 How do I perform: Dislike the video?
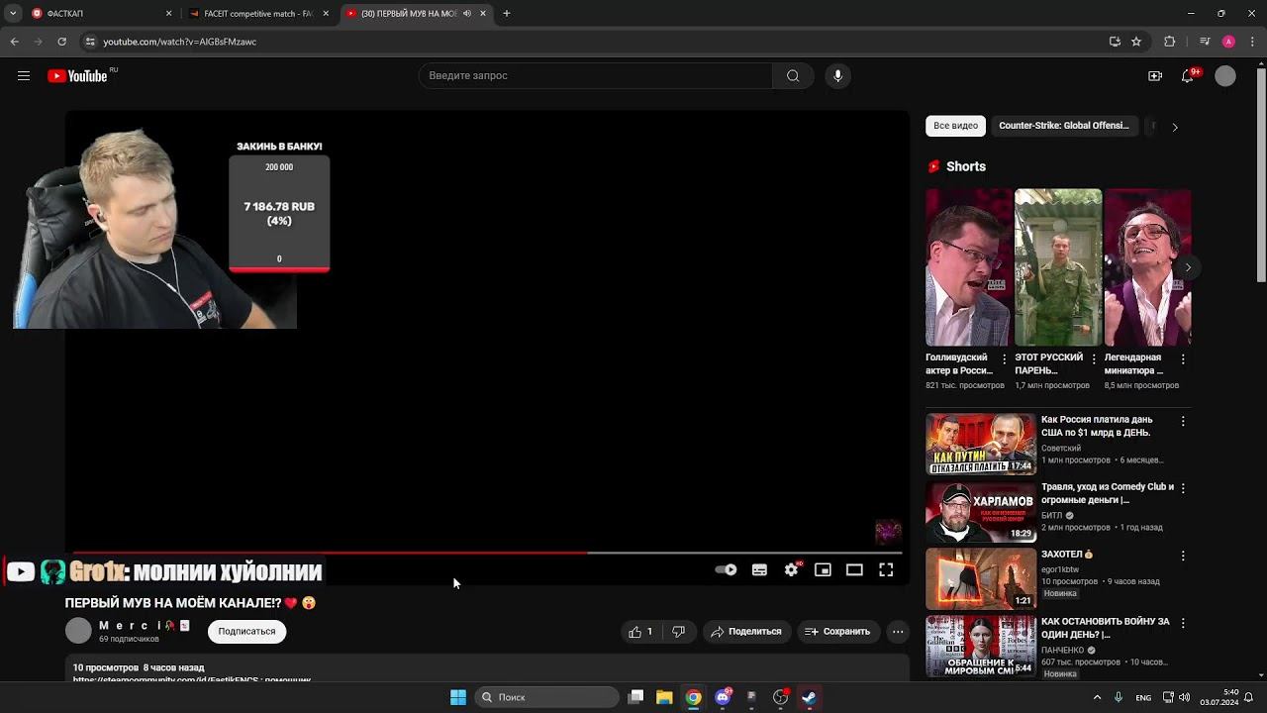coord(678,632)
